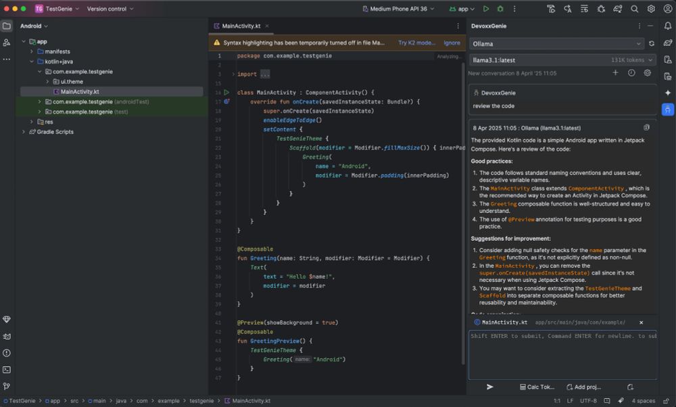676x407 pixels.
Task: Toggle read-only lock in status bar
Action: pos(667,401)
